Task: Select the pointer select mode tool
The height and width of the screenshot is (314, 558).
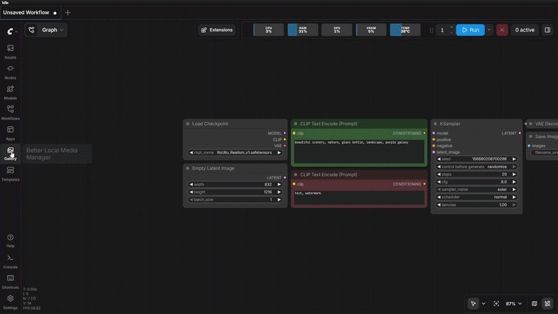Action: pyautogui.click(x=473, y=304)
